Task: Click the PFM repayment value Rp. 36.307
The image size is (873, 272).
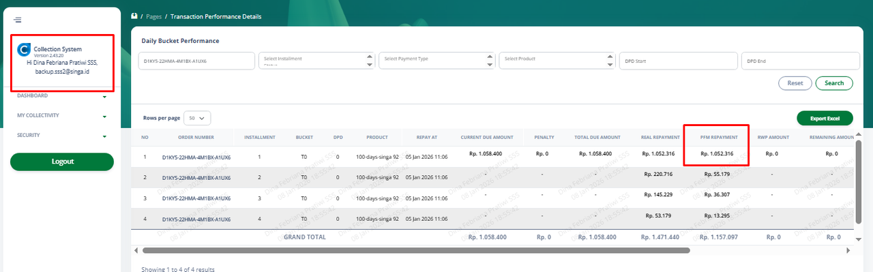Action: (x=717, y=194)
